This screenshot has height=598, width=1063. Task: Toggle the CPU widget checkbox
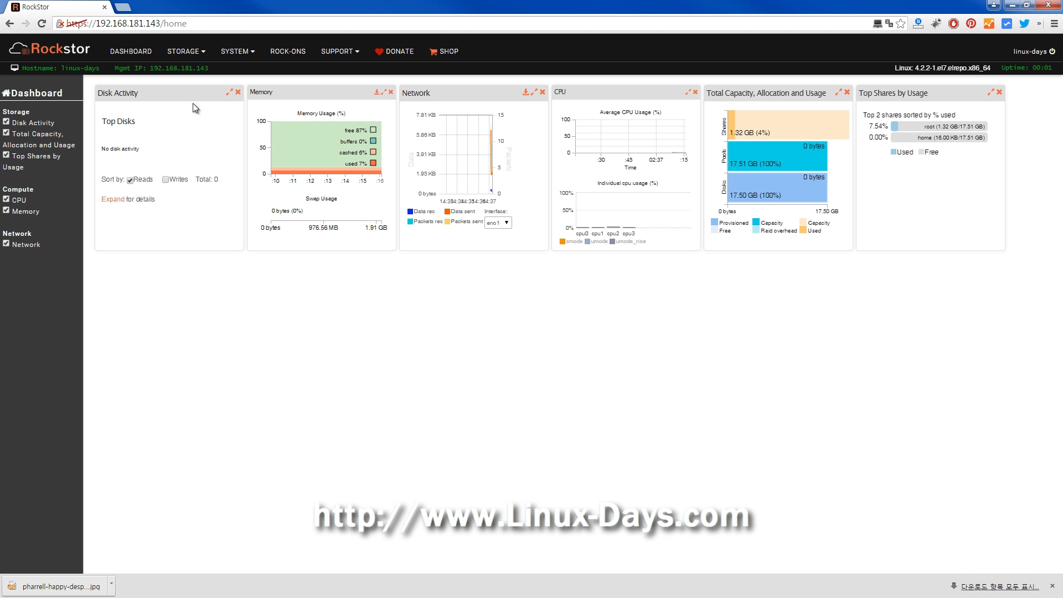coord(6,199)
